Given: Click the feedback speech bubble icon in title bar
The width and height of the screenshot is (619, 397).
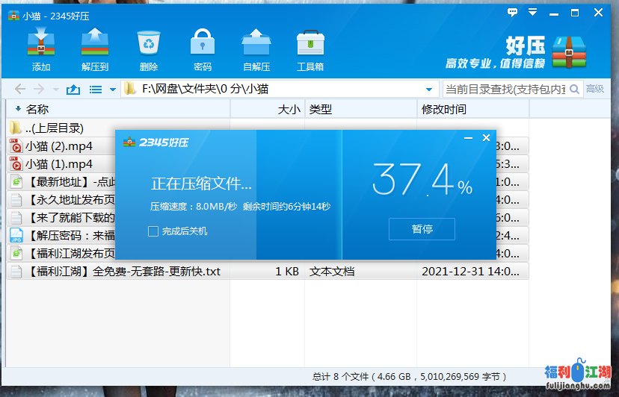Looking at the screenshot, I should click(513, 13).
